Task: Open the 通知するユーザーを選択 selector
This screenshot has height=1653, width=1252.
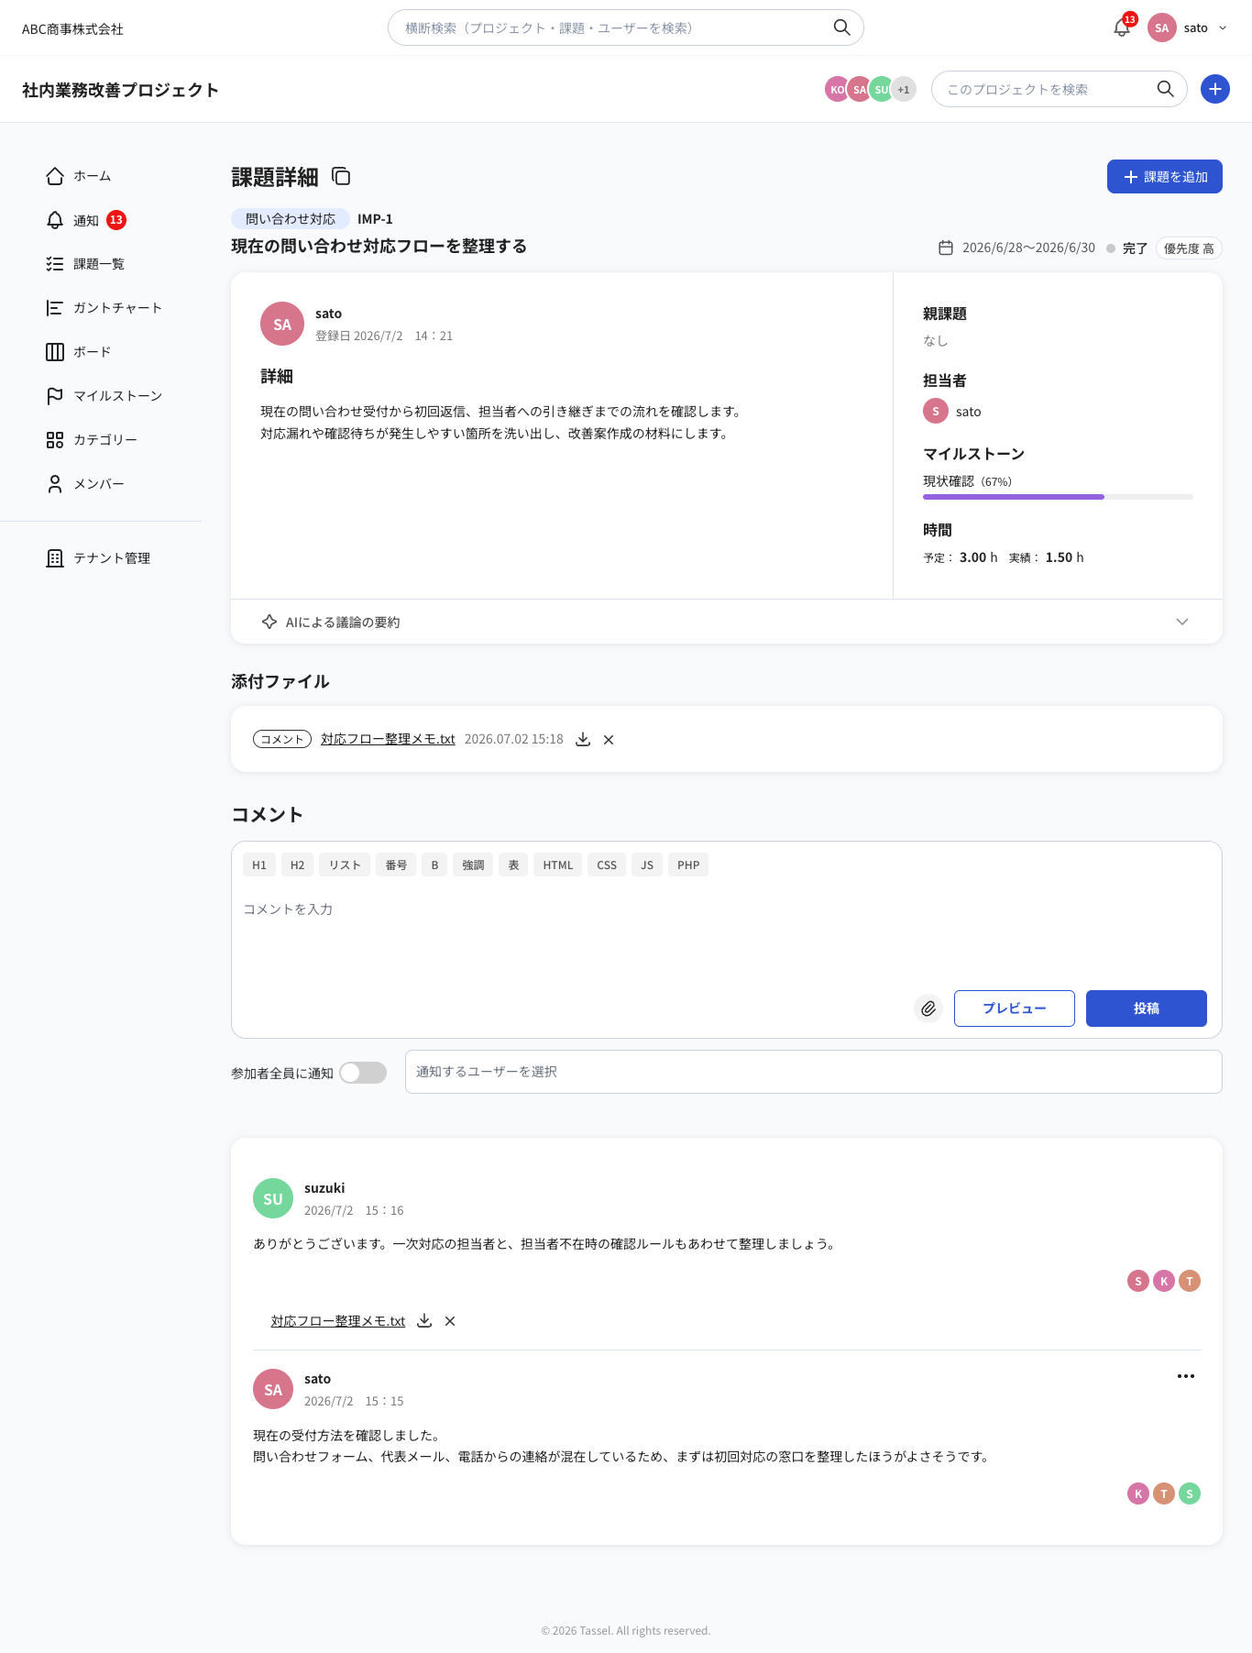Action: point(814,1072)
